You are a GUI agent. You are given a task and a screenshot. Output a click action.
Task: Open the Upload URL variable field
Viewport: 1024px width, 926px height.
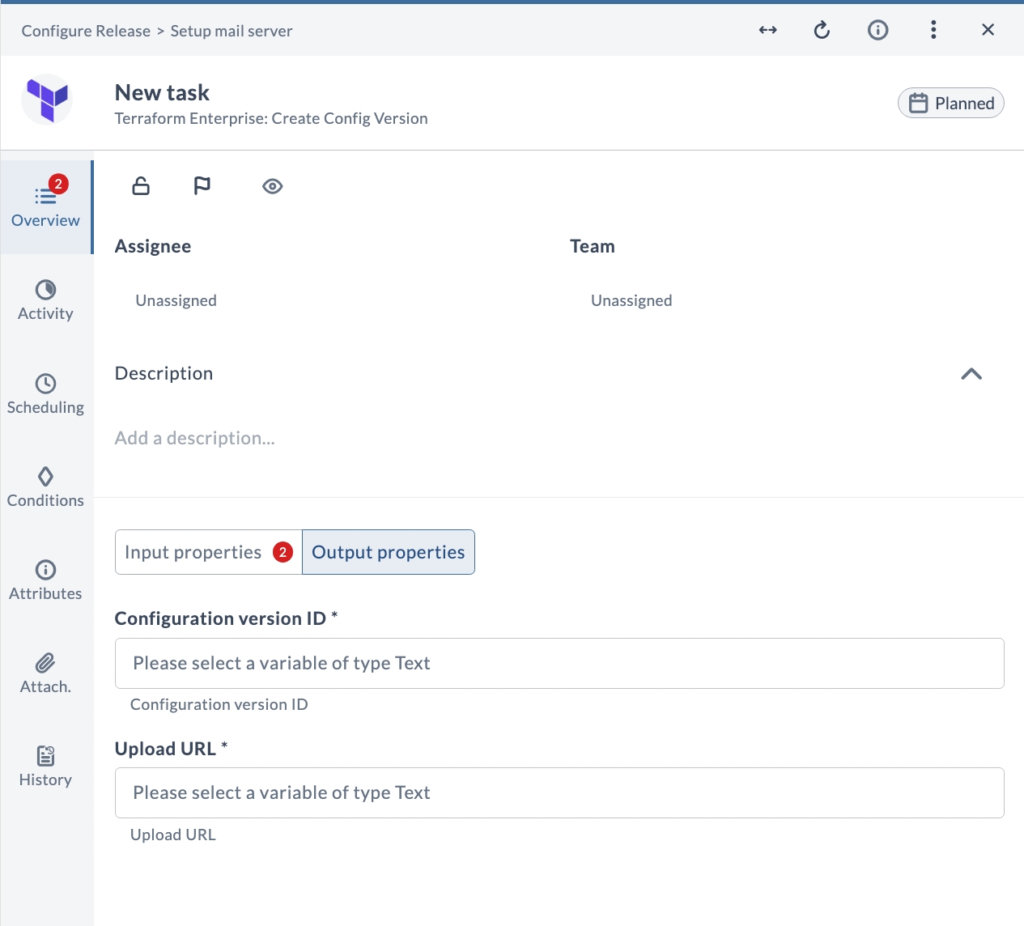[x=559, y=792]
